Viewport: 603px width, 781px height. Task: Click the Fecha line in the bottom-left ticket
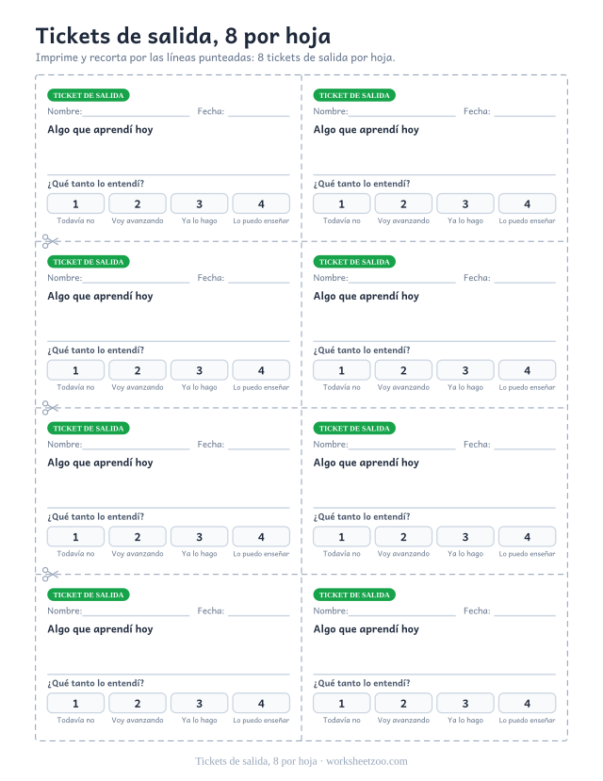259,611
